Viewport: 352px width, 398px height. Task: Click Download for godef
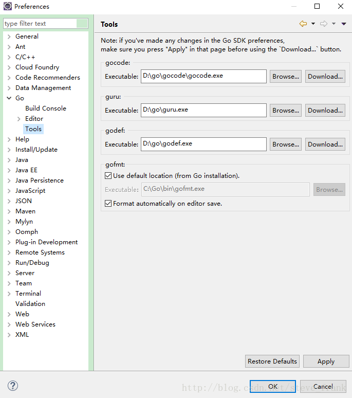coord(325,144)
